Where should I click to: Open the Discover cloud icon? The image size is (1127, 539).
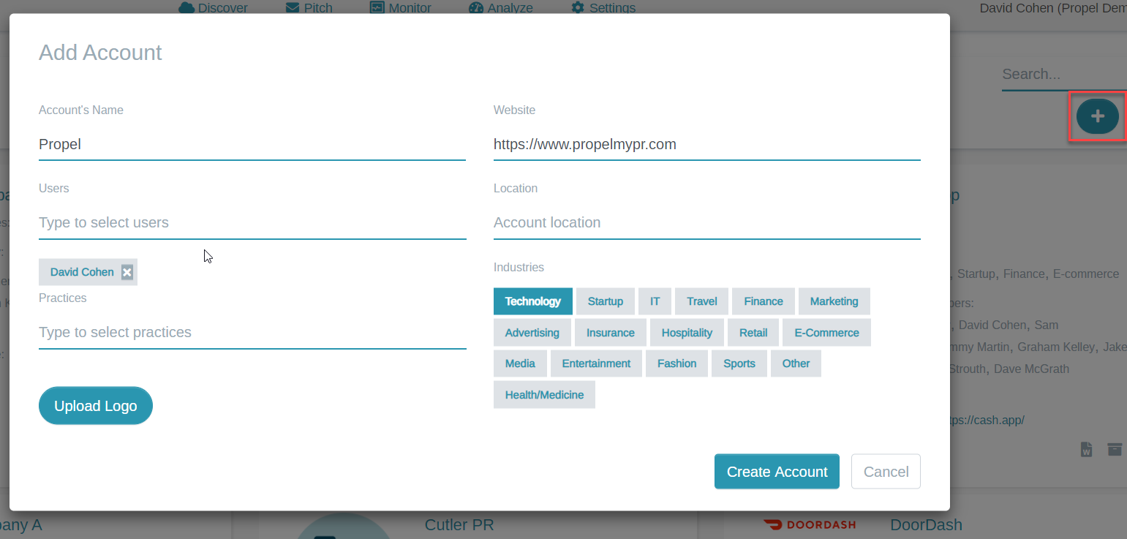click(x=186, y=8)
